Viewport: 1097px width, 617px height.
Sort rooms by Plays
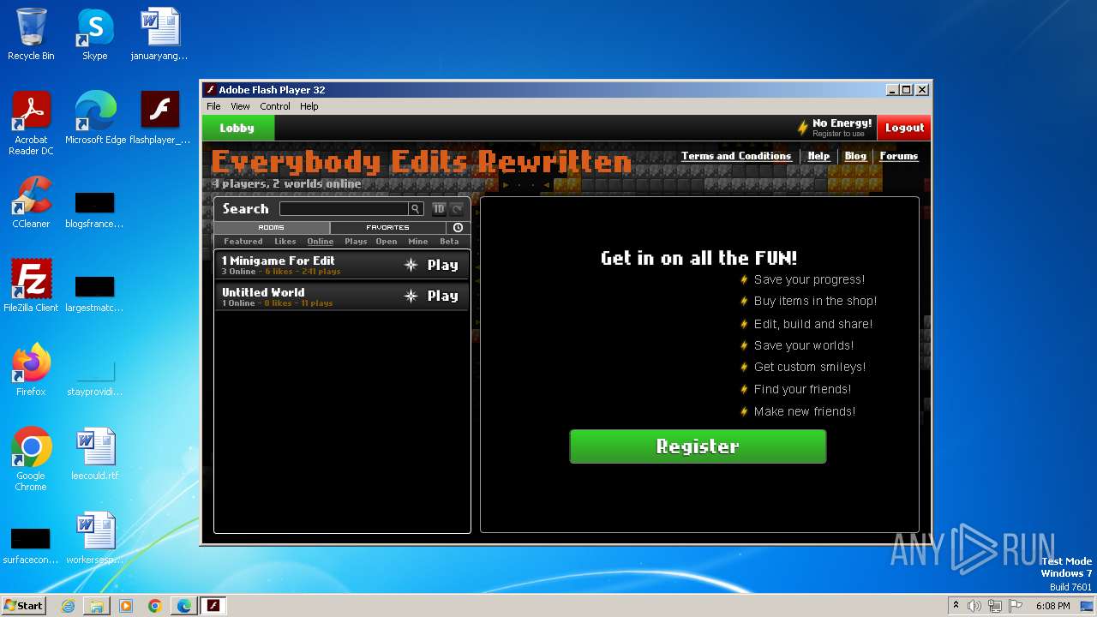click(x=356, y=242)
